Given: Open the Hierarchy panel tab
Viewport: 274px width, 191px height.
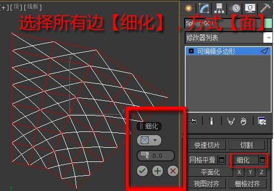Looking at the screenshot, I should 219,8.
